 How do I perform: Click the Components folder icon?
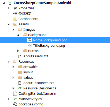click(15, 19)
